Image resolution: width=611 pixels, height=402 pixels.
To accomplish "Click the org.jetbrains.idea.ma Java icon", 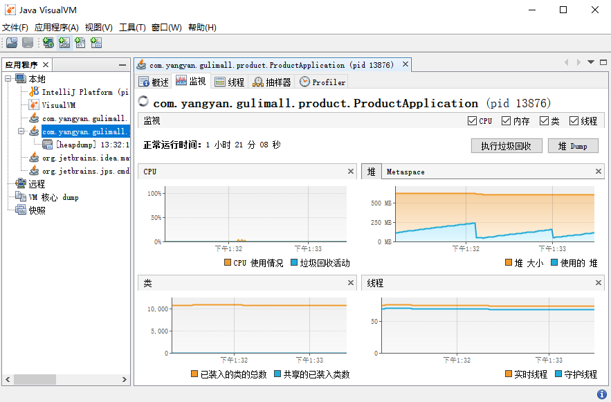I will click(x=35, y=158).
